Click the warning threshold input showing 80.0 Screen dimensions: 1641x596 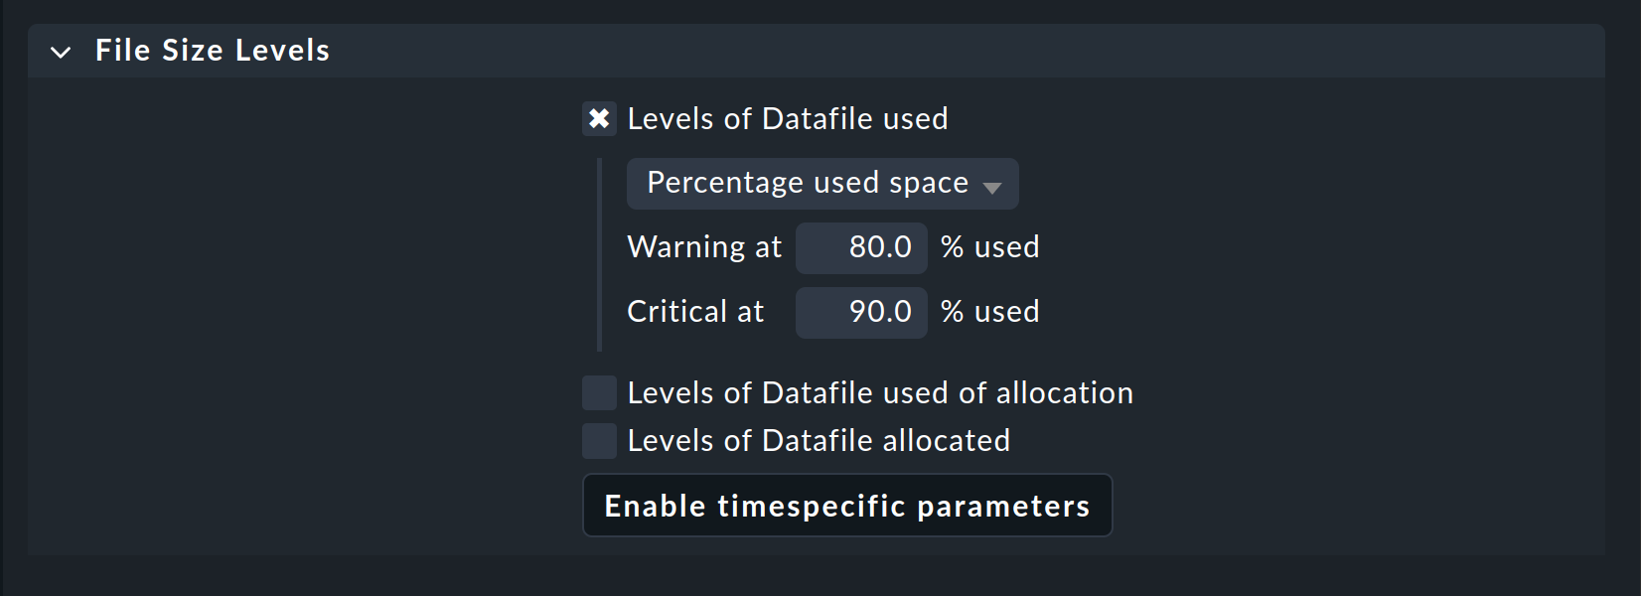coord(860,247)
